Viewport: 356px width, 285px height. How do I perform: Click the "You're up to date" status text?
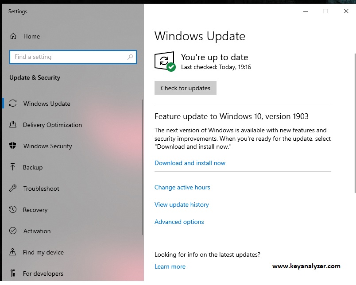click(x=215, y=57)
